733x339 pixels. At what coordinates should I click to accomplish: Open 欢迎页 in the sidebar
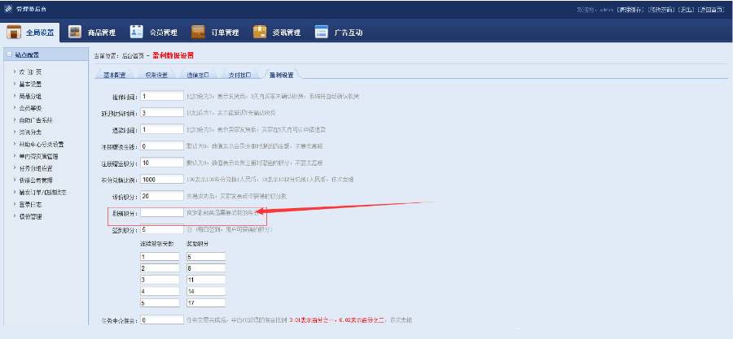point(31,72)
